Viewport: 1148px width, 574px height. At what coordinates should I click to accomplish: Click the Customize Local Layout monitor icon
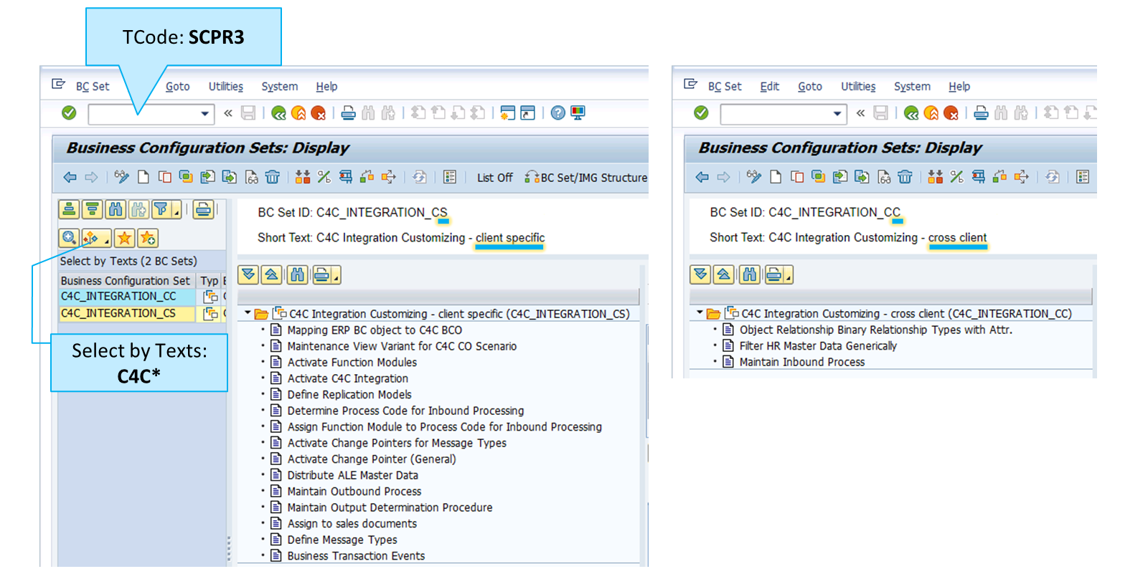coord(578,113)
